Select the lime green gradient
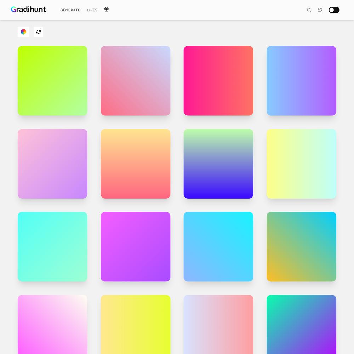Screen dimensions: 354x354 click(x=52, y=81)
